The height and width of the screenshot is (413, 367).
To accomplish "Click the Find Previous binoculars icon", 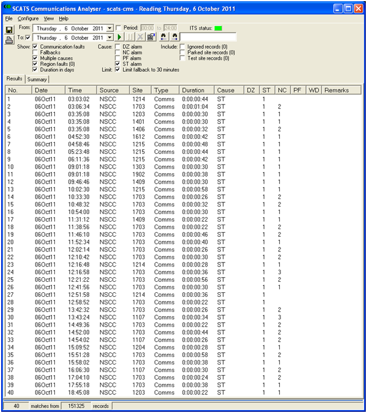I will tap(164, 37).
